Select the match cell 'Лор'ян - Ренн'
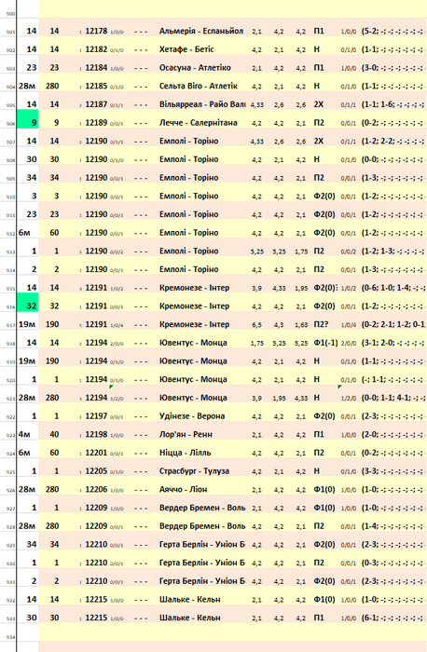 pos(186,435)
